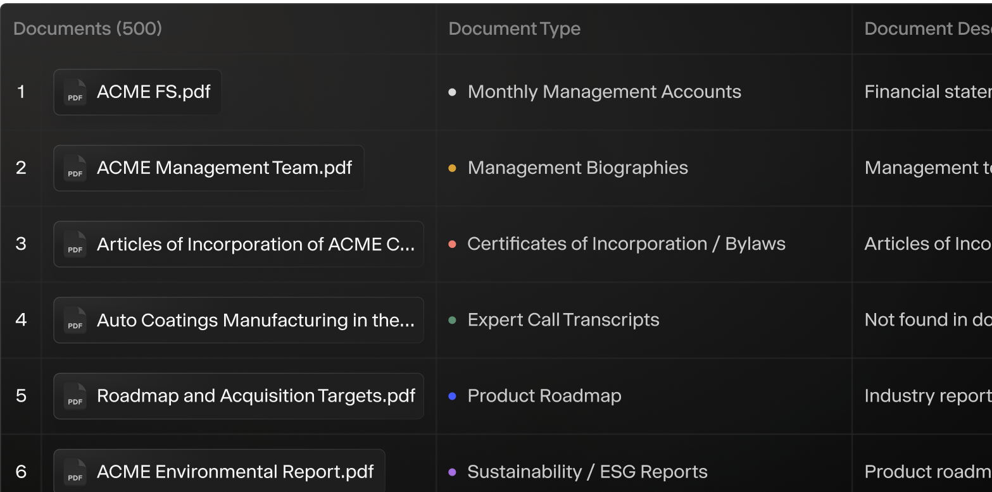Click green dot next to Expert Call Transcripts
The image size is (992, 492).
click(452, 320)
